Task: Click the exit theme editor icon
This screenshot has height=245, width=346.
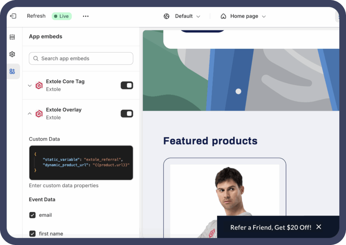Action: (14, 16)
